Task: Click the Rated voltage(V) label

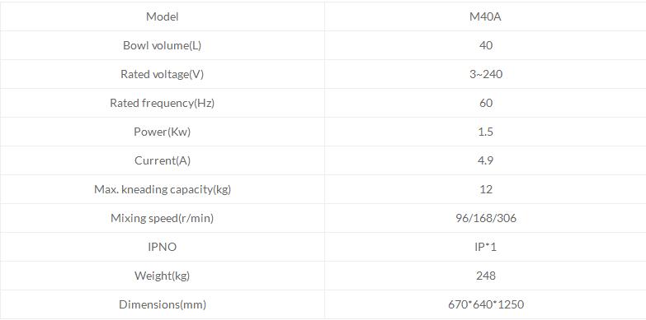Action: click(x=163, y=74)
